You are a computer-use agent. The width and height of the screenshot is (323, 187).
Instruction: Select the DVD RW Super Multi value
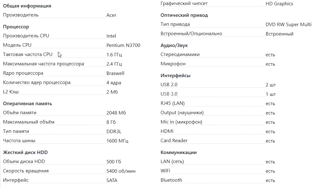pos(288,25)
